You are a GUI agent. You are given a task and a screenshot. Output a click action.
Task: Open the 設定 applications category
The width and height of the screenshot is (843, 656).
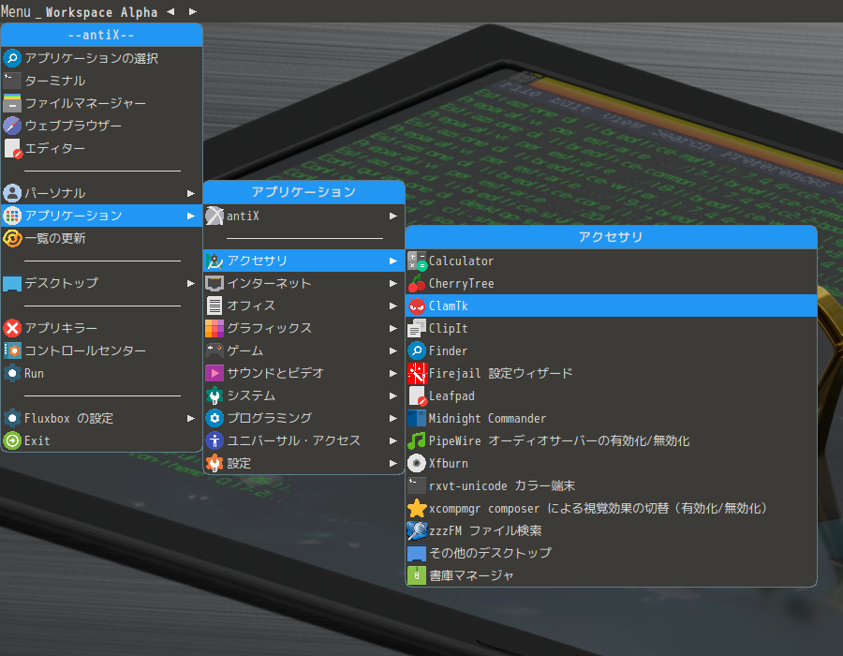(303, 464)
